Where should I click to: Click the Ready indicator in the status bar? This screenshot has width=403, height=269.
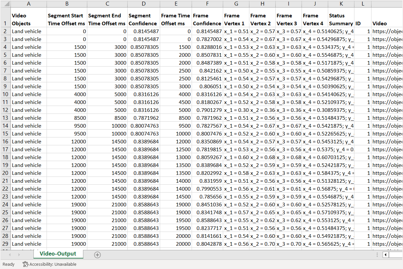coord(8,264)
